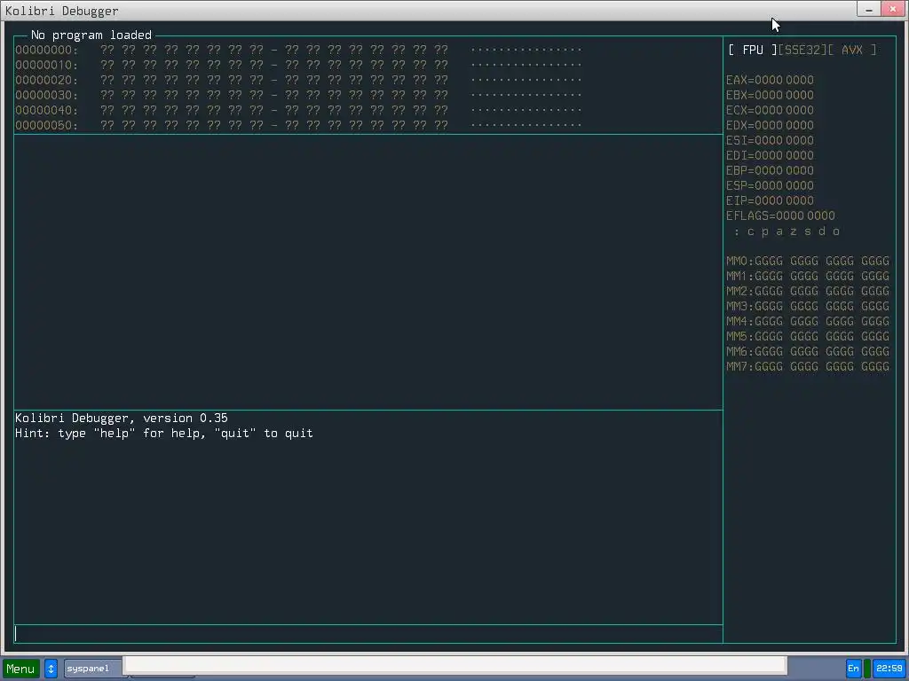Click the EDI=0000 0000 register value
Image resolution: width=909 pixels, height=681 pixels.
tap(770, 155)
